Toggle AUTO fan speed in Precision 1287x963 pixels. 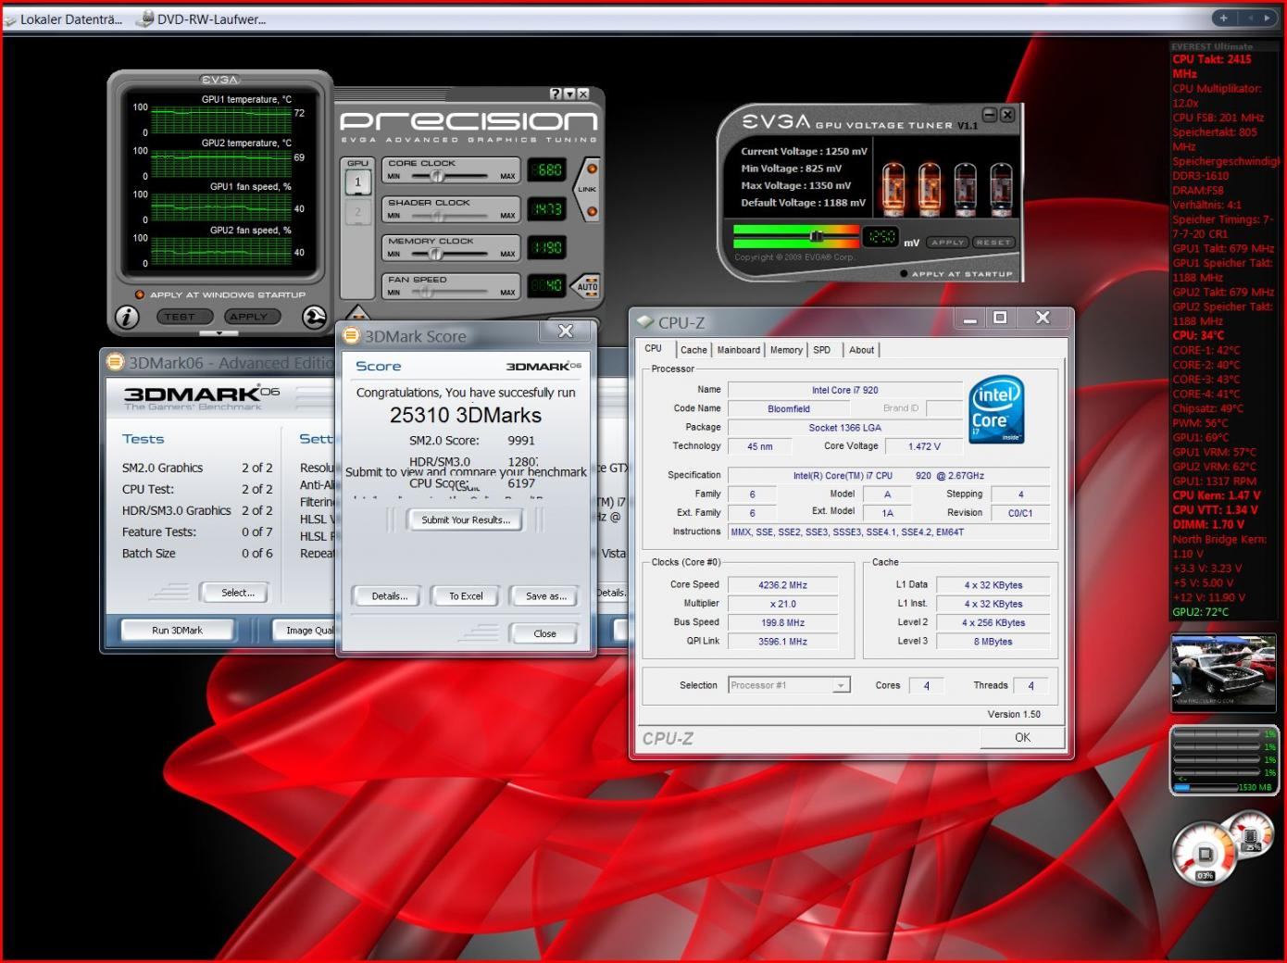pyautogui.click(x=587, y=285)
